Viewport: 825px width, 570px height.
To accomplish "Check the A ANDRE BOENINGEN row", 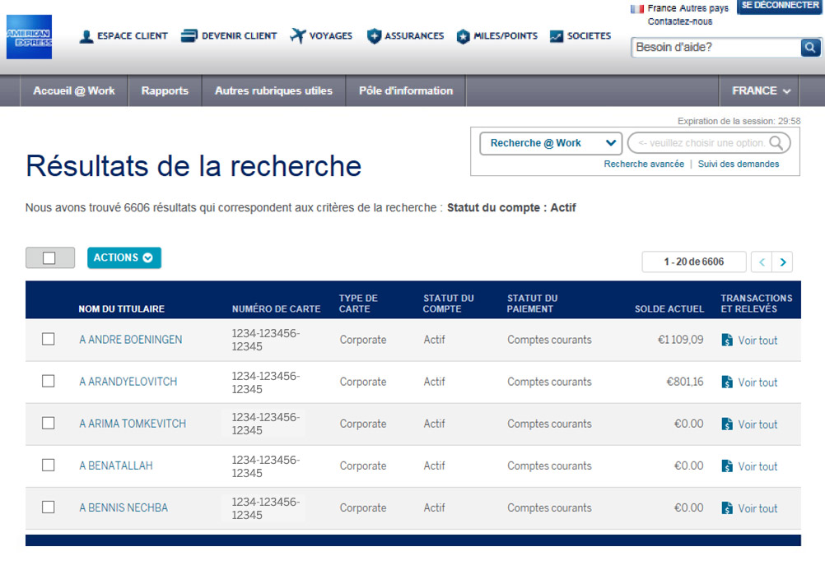I will pyautogui.click(x=49, y=339).
